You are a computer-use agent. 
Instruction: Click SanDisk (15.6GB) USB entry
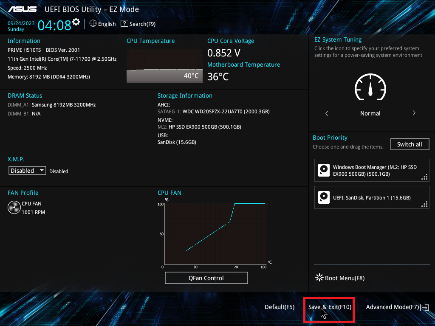click(177, 142)
